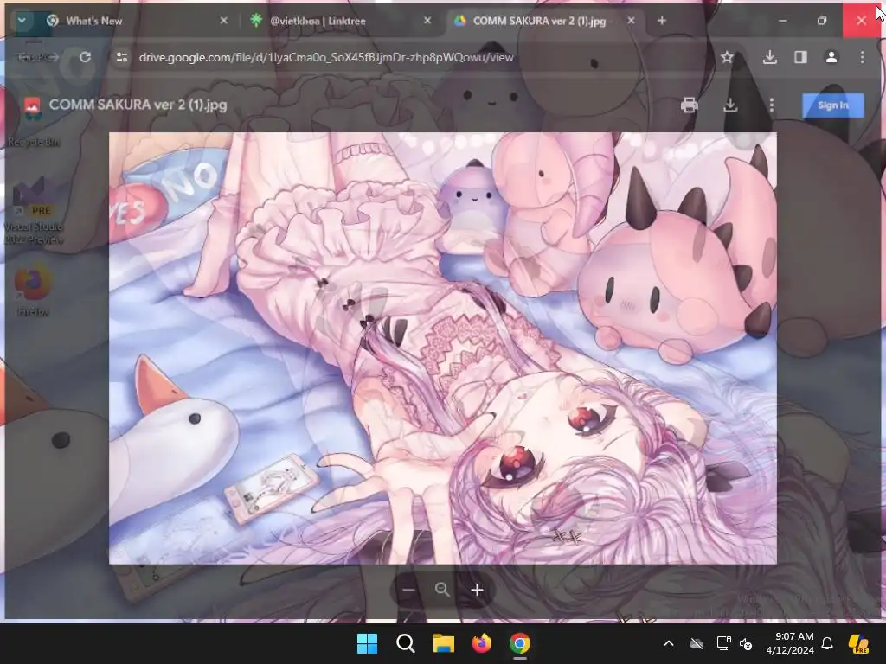Open Firefox from the taskbar
Viewport: 886px width, 664px height.
482,643
